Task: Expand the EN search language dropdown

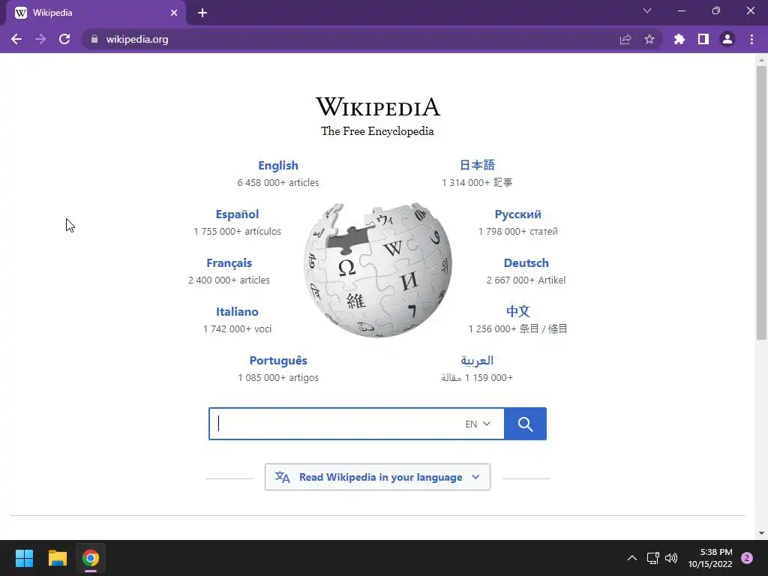Action: [478, 424]
